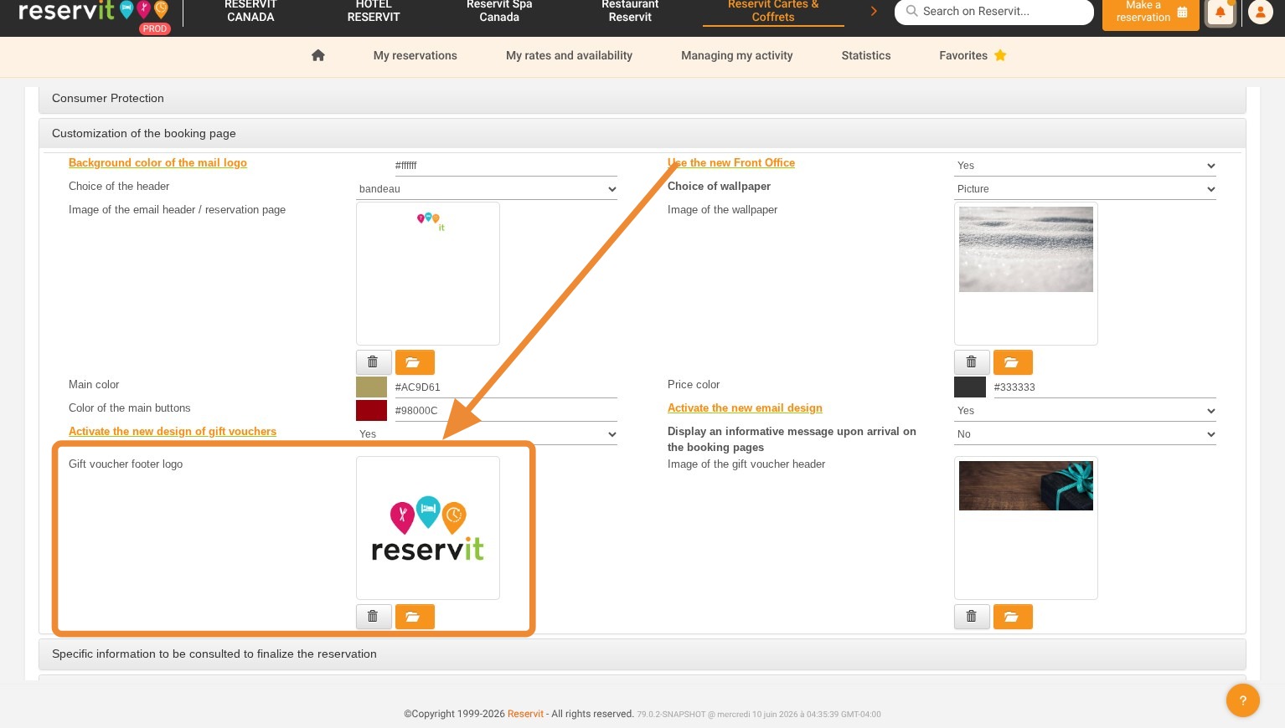
Task: Follow the Reservit link in the footer copyright
Action: point(525,714)
